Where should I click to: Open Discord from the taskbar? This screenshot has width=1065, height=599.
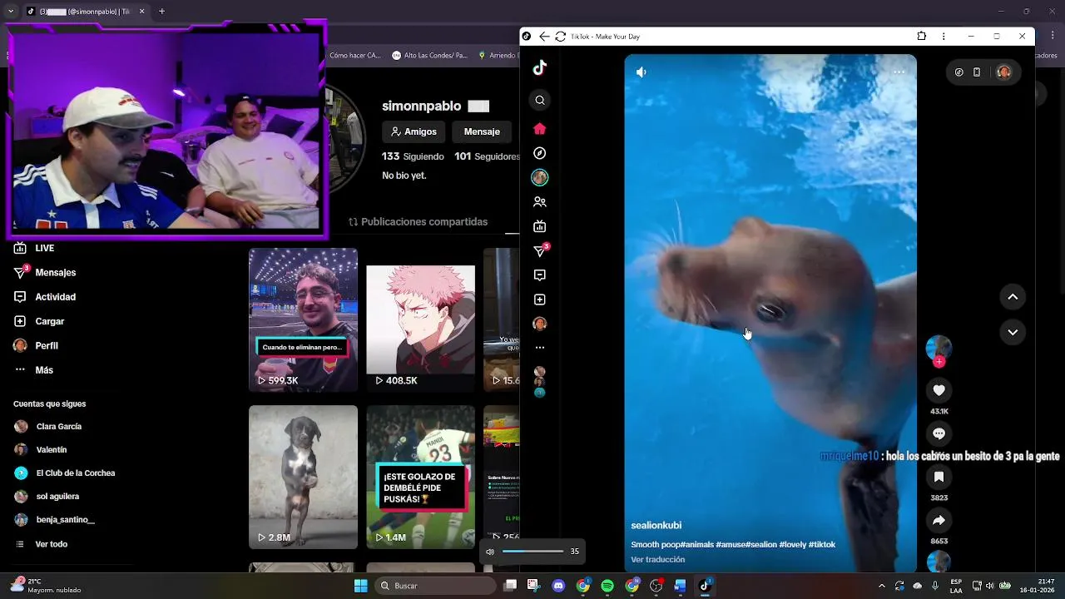click(558, 586)
